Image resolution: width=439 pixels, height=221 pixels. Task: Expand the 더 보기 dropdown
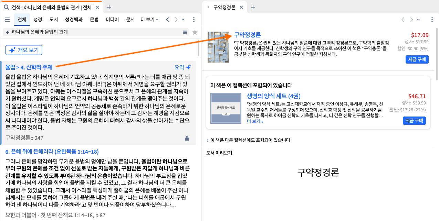[x=149, y=20]
